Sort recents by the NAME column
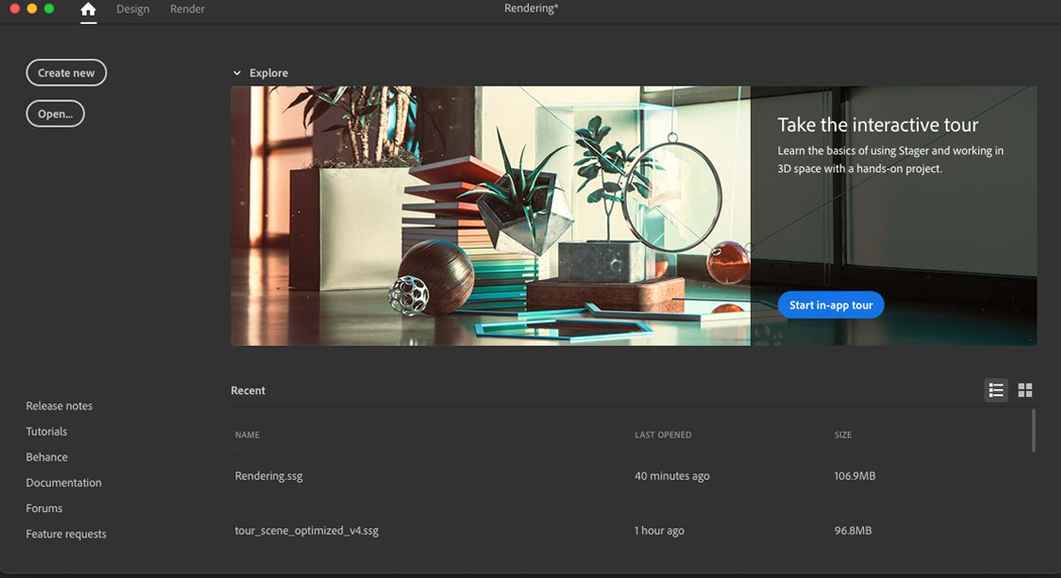Image resolution: width=1061 pixels, height=578 pixels. (x=247, y=434)
